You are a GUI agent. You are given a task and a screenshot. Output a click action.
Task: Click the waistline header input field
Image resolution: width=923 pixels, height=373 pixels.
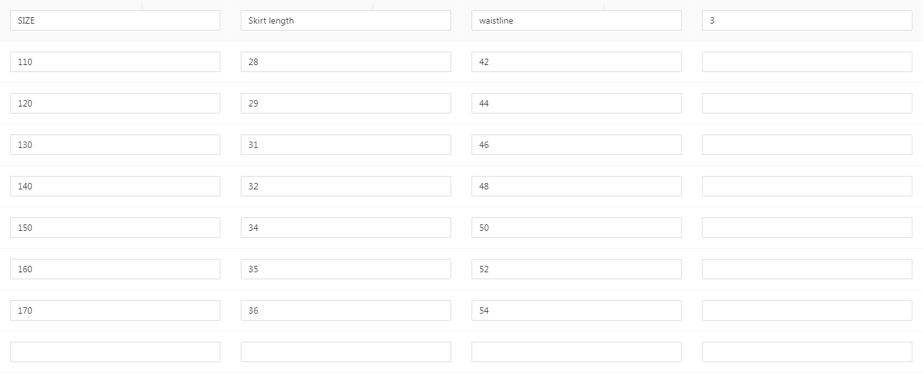(577, 20)
